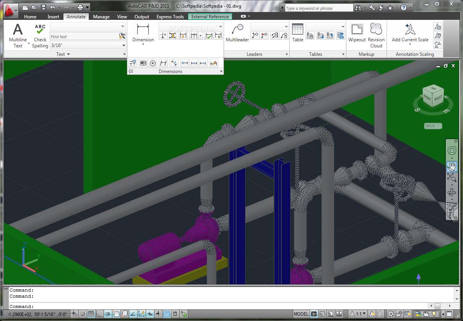
Task: Expand the Text panel title arrow
Action: tap(68, 54)
